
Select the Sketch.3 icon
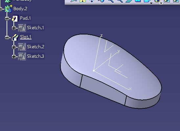(x=22, y=56)
